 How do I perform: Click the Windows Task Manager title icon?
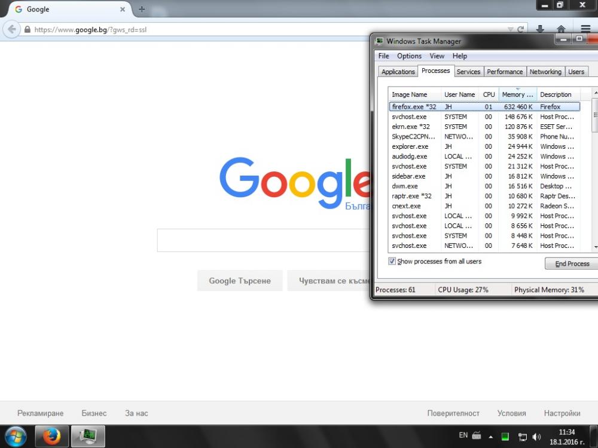click(x=380, y=41)
